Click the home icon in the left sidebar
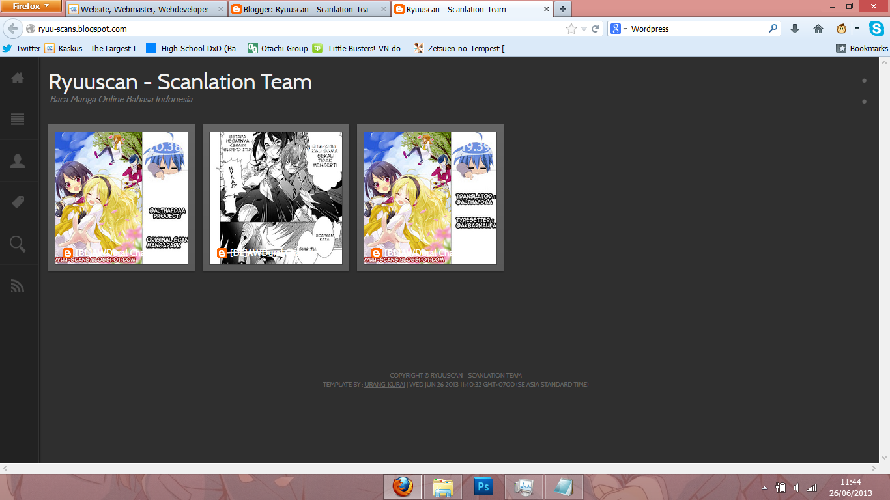This screenshot has height=500, width=890. (18, 78)
